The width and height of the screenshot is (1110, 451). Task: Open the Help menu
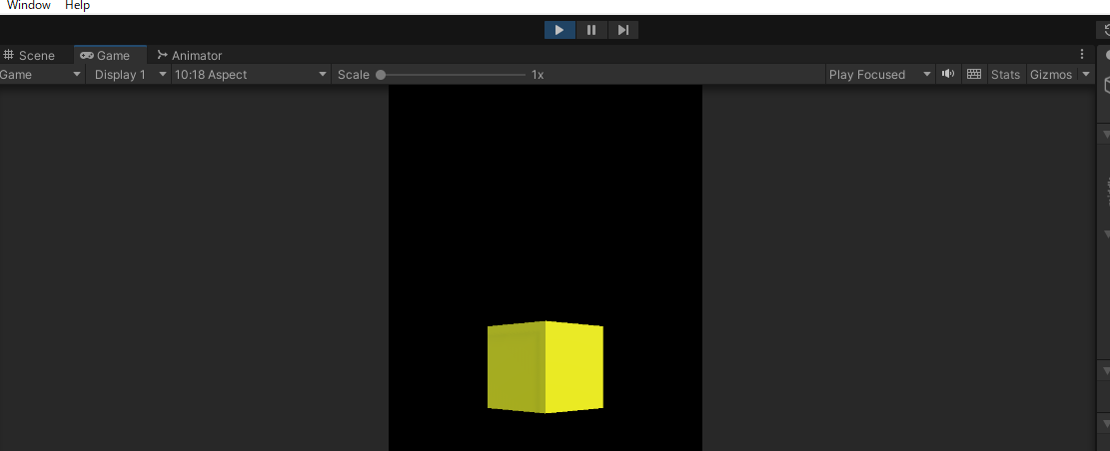[77, 6]
